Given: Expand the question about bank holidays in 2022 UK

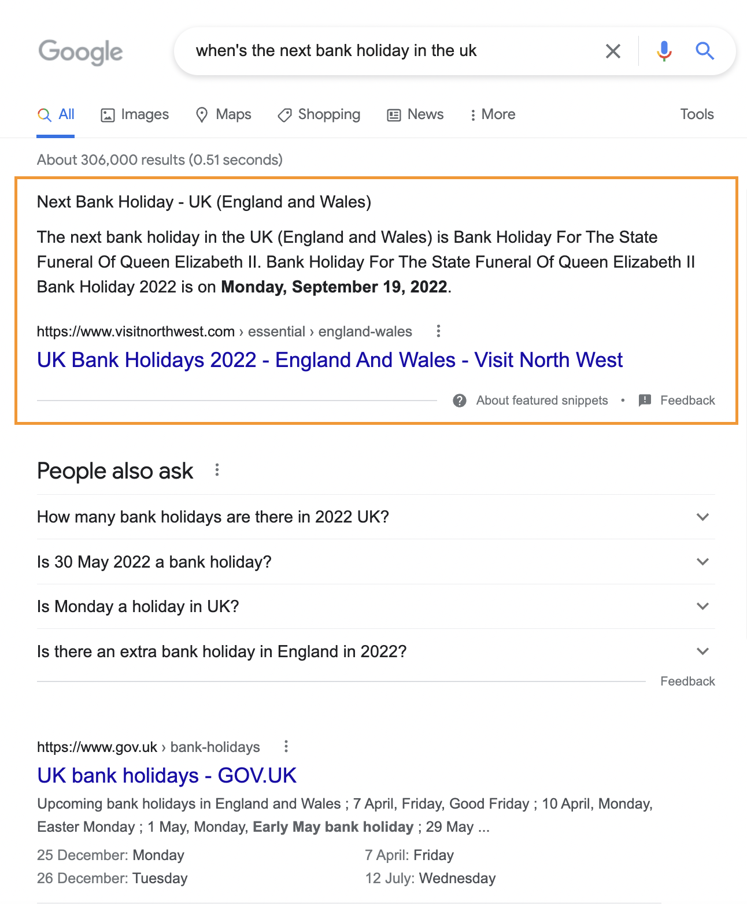Looking at the screenshot, I should pyautogui.click(x=702, y=517).
